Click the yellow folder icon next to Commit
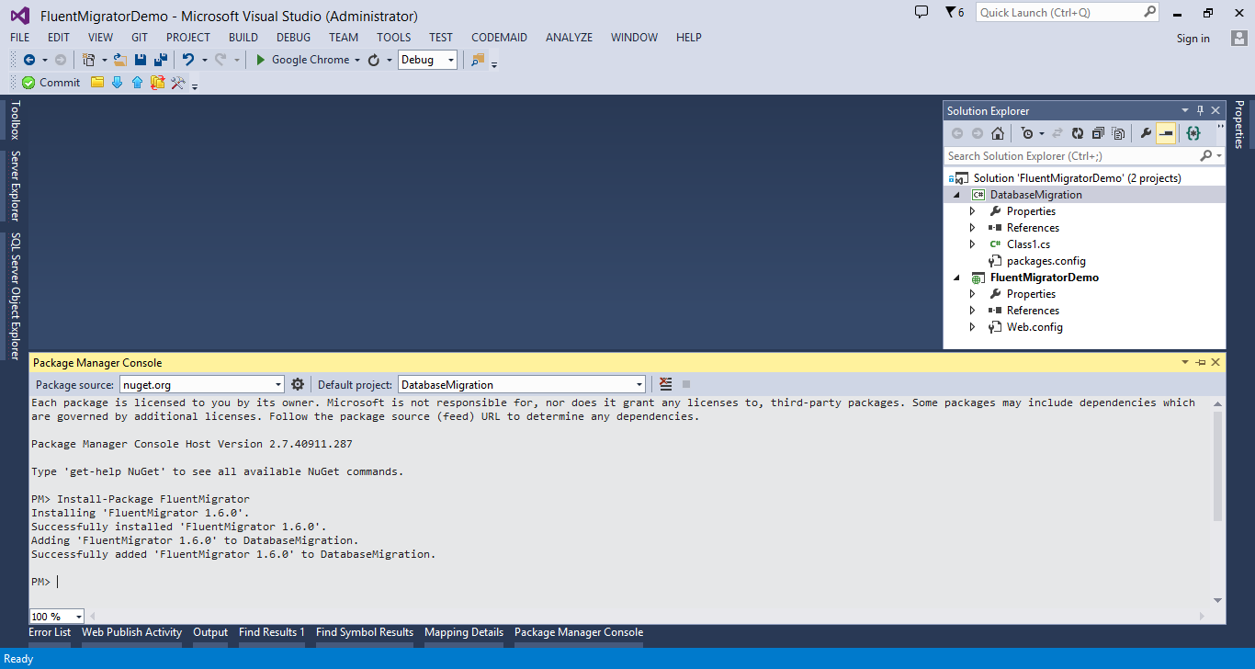The image size is (1255, 669). tap(97, 83)
